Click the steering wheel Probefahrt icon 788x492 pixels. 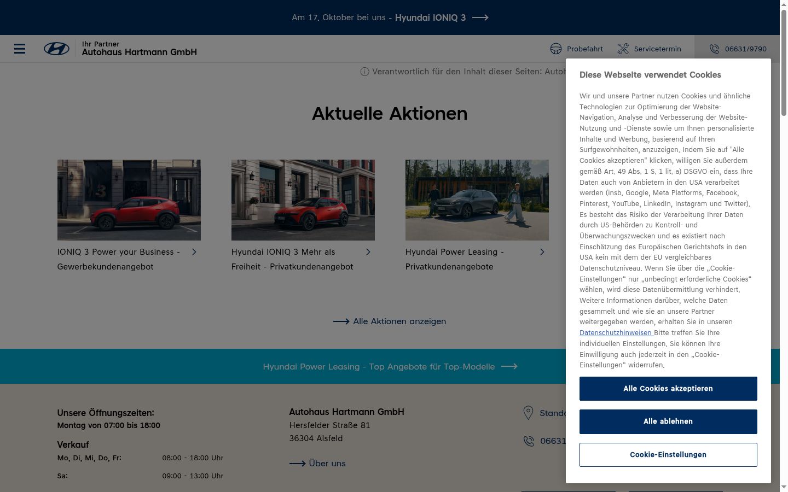click(x=556, y=49)
